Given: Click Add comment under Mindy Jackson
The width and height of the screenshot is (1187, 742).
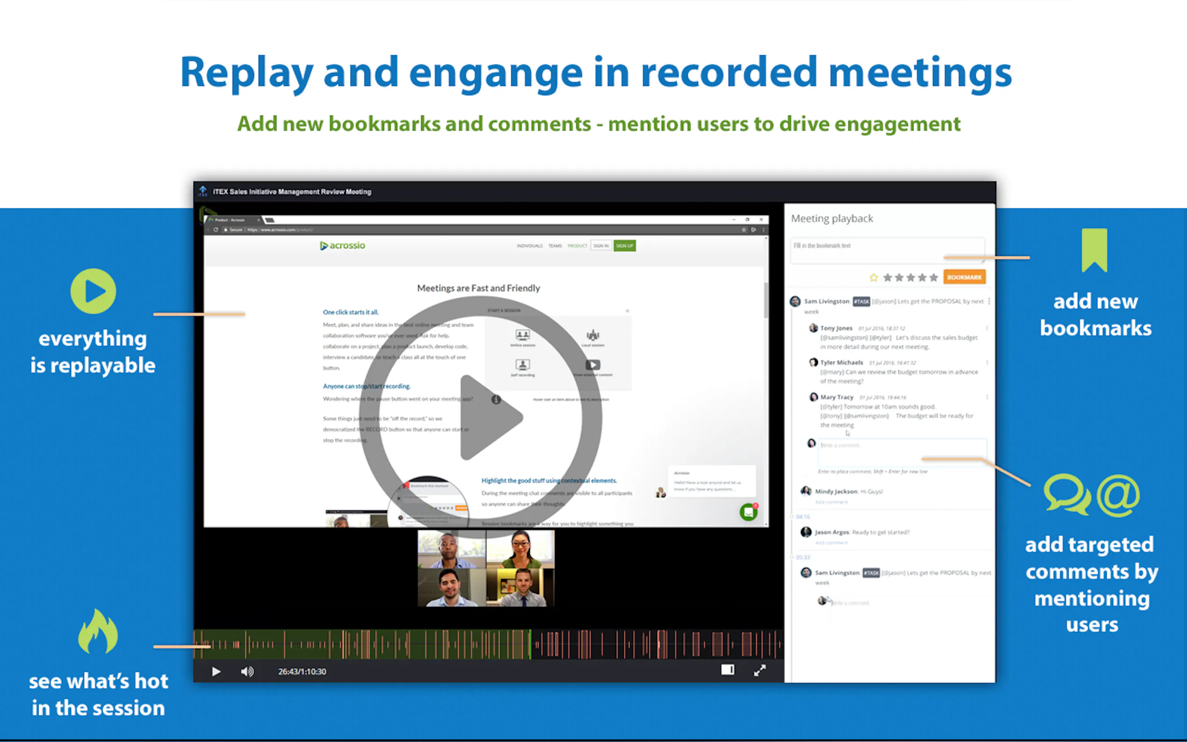Looking at the screenshot, I should coord(831,502).
